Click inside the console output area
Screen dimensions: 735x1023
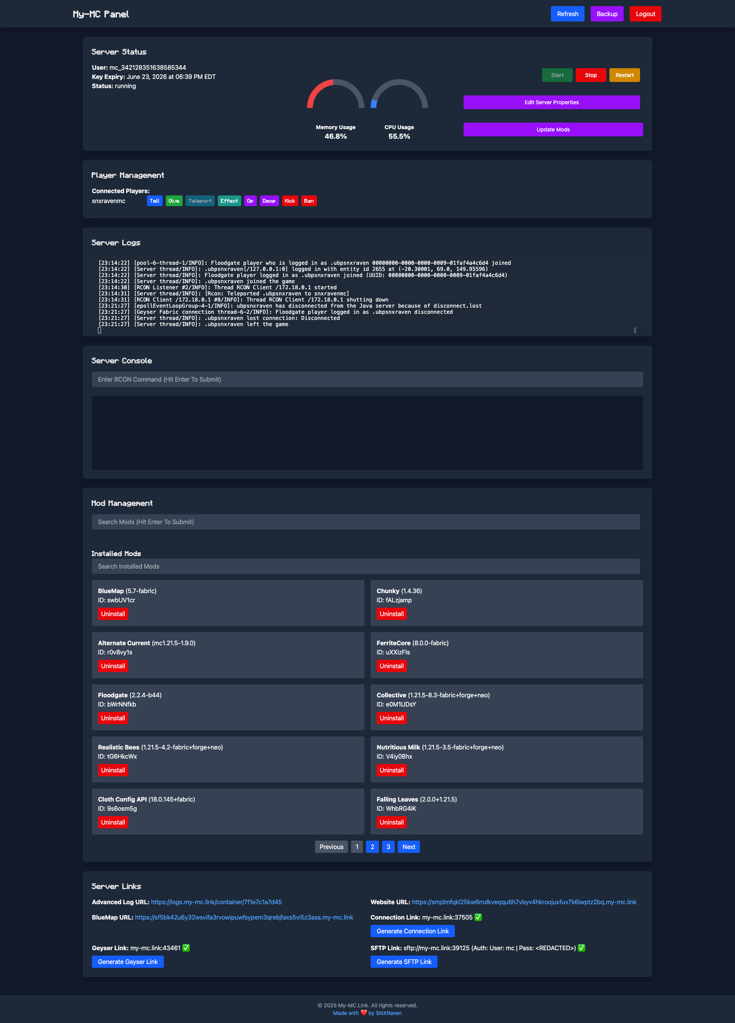click(x=367, y=433)
